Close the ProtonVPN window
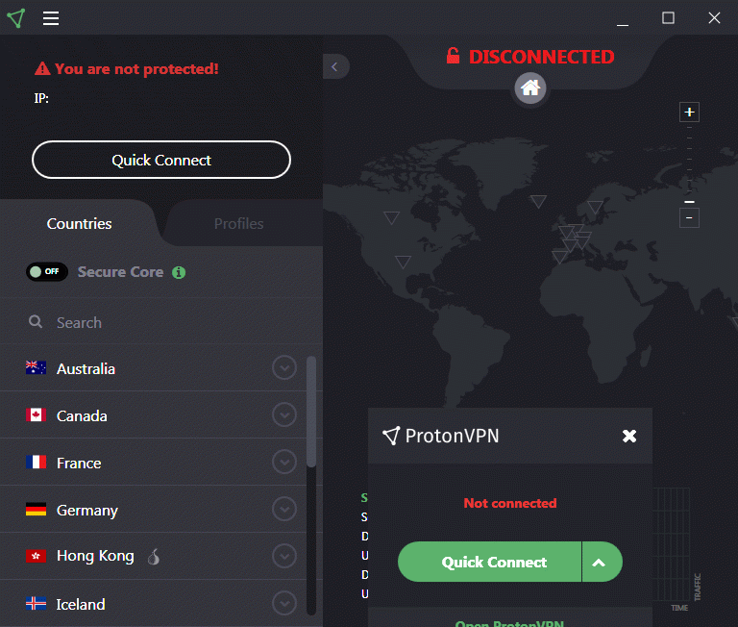Viewport: 738px width, 627px height. 715,18
